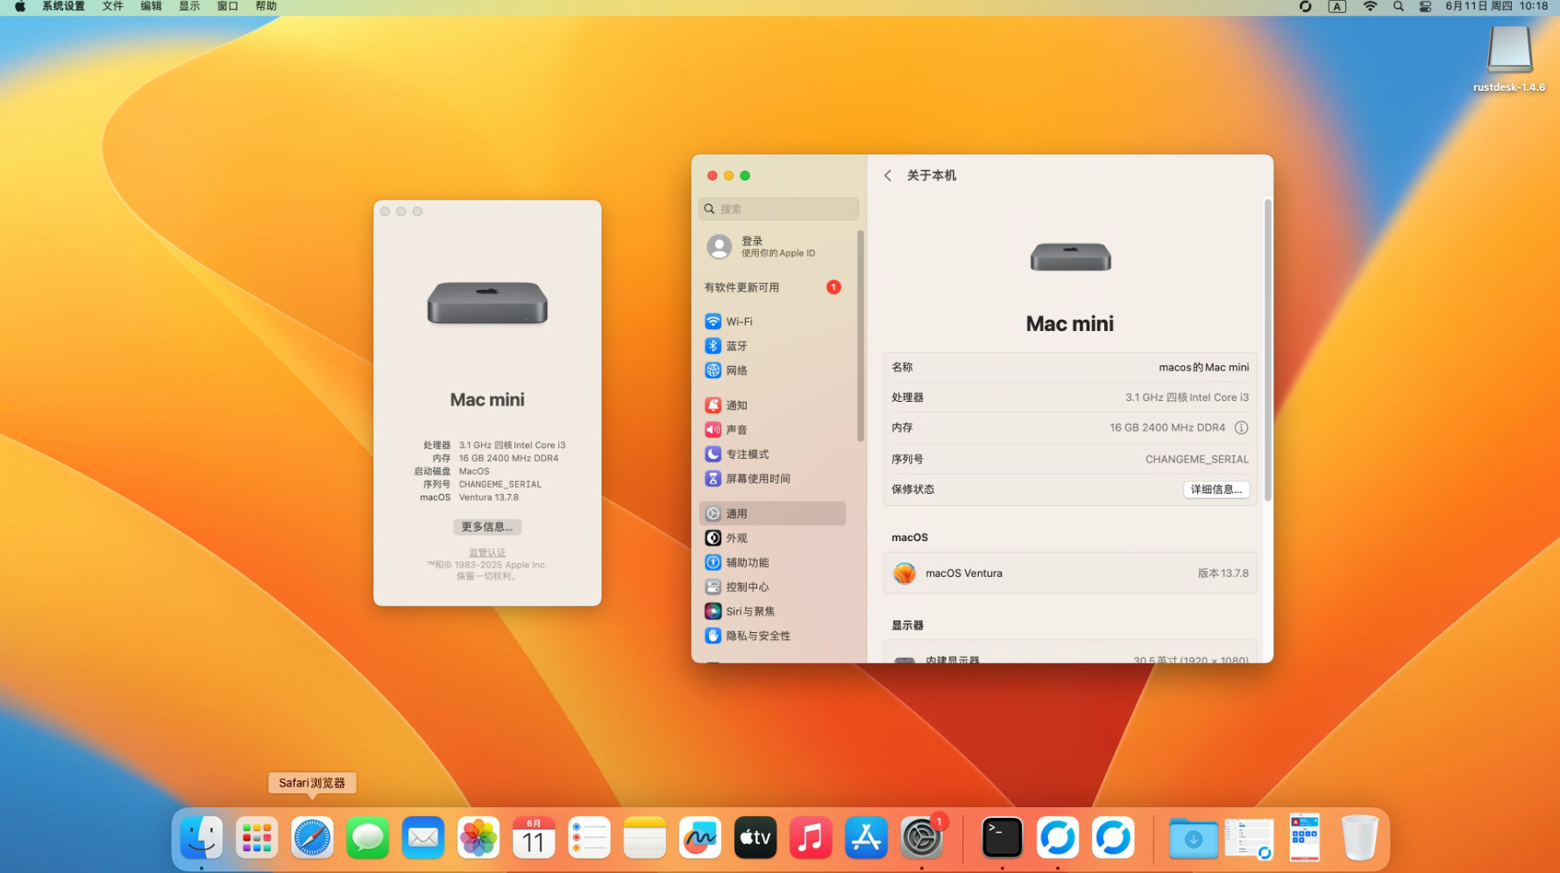The width and height of the screenshot is (1560, 873).
Task: Open 声音 settings in the sidebar
Action: coord(773,430)
